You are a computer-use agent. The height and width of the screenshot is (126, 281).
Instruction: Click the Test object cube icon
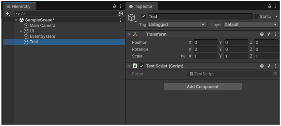tap(26, 42)
